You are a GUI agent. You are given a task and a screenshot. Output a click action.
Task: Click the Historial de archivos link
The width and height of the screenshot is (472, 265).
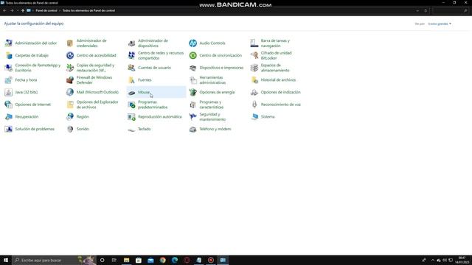click(278, 80)
